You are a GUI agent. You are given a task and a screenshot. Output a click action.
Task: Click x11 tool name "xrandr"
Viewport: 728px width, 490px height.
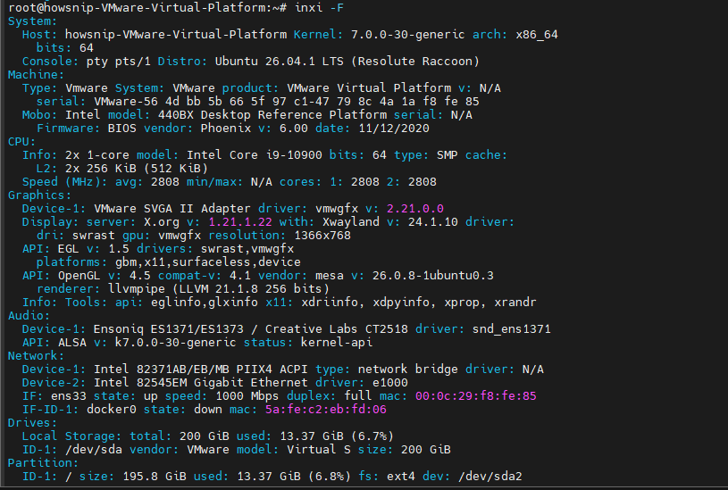pos(515,303)
